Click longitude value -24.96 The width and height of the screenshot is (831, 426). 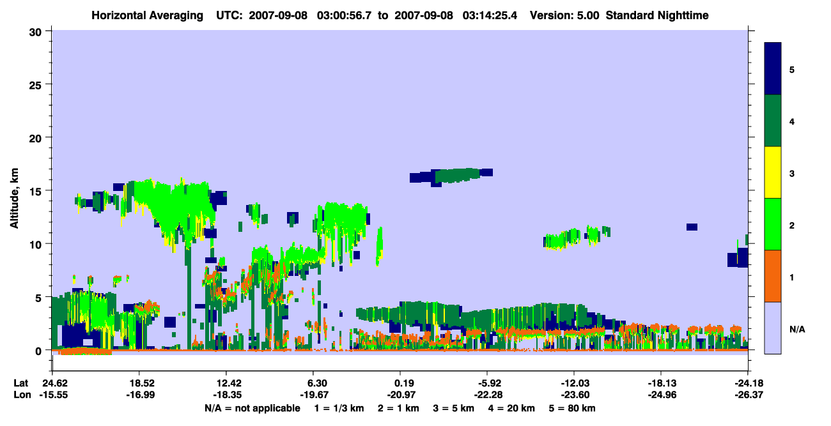pos(661,395)
